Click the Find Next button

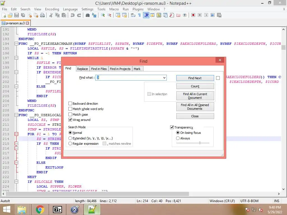point(195,78)
